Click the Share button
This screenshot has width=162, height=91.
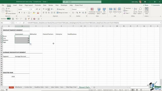coord(146,5)
